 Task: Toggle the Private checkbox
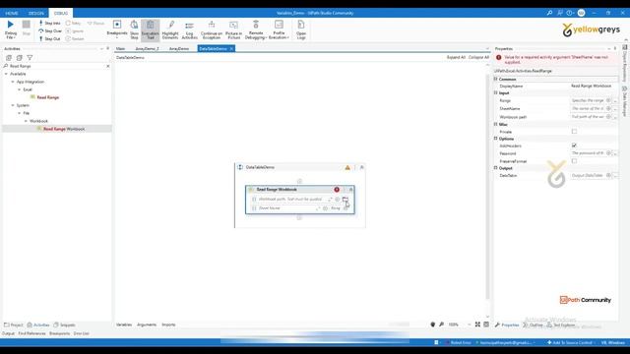pos(574,131)
